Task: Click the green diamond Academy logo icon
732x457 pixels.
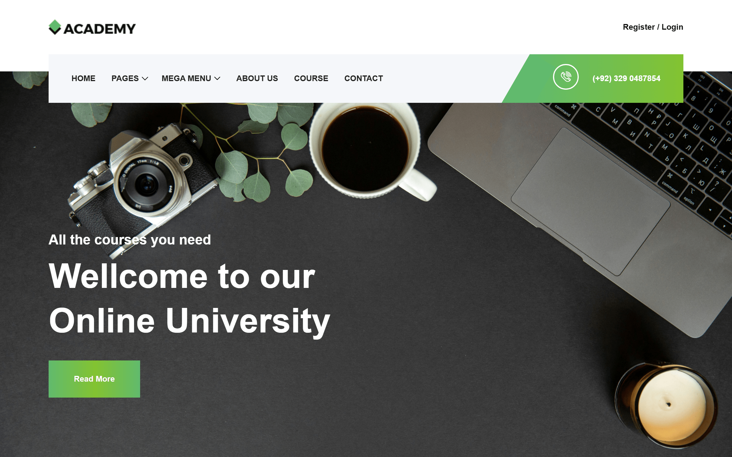Action: tap(55, 27)
